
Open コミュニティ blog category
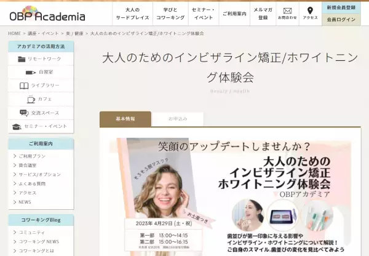click(32, 233)
